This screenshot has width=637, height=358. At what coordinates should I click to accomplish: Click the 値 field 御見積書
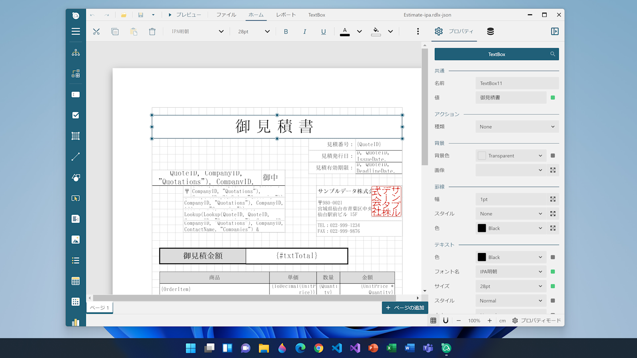coord(511,97)
